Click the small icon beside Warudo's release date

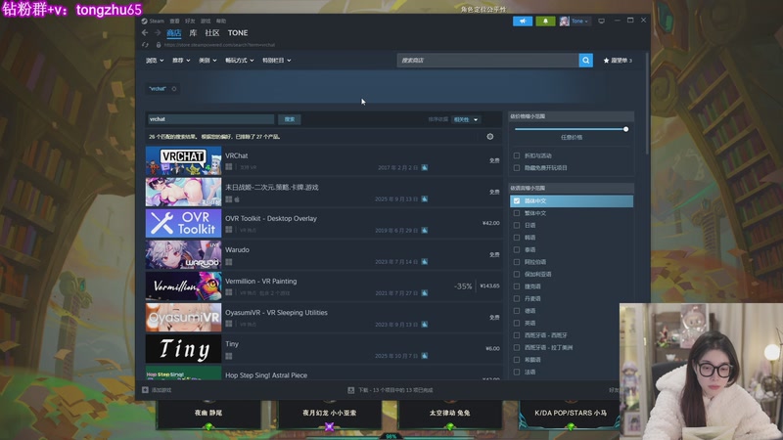pyautogui.click(x=425, y=261)
